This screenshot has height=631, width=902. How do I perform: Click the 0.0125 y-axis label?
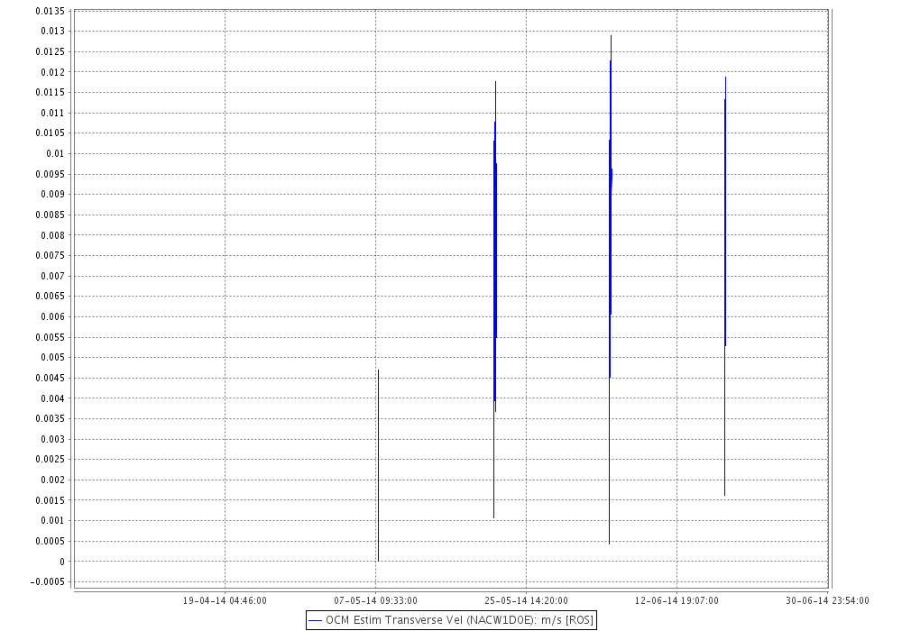[x=50, y=51]
